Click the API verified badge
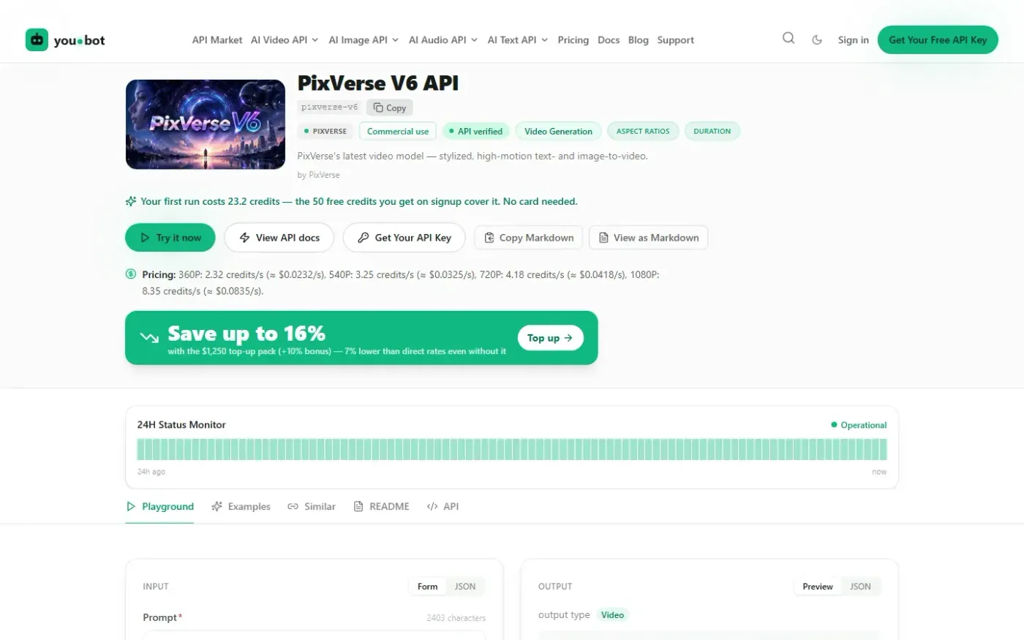This screenshot has height=640, width=1024. pos(476,132)
